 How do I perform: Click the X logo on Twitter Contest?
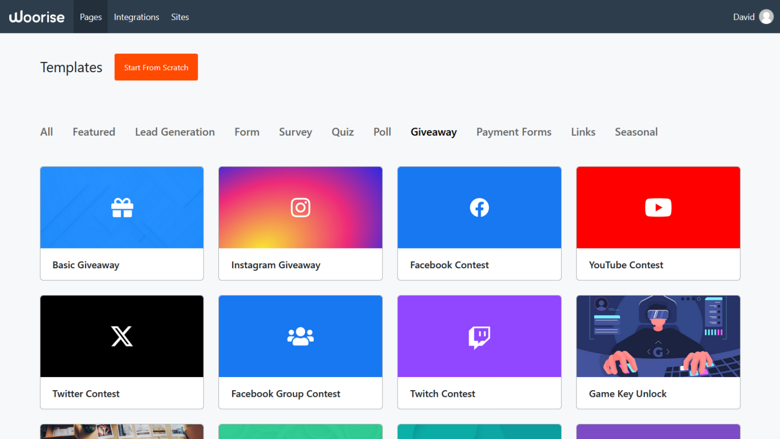(x=122, y=336)
